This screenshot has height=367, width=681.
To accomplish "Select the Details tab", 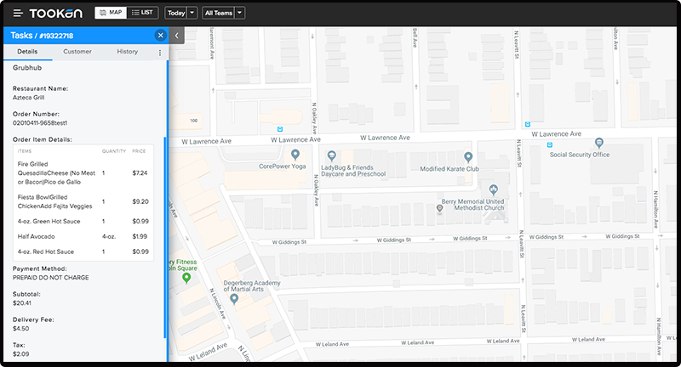I will pos(27,52).
